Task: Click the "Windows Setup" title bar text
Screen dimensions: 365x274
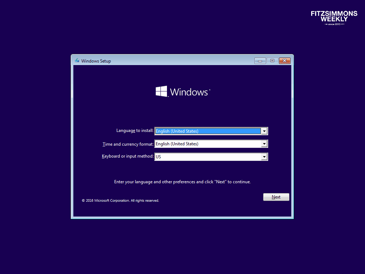Action: tap(96, 61)
